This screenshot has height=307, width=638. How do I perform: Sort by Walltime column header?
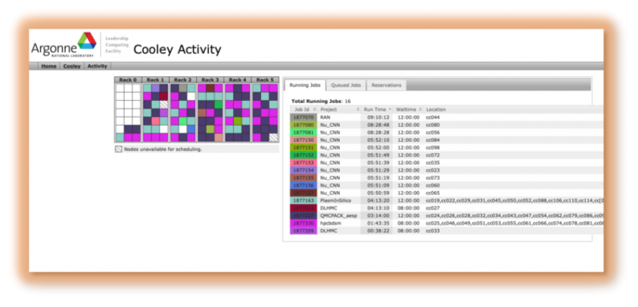(405, 109)
